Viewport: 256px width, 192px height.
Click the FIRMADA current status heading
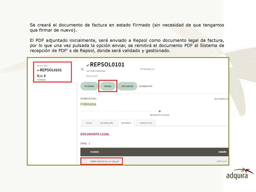pos(88,104)
